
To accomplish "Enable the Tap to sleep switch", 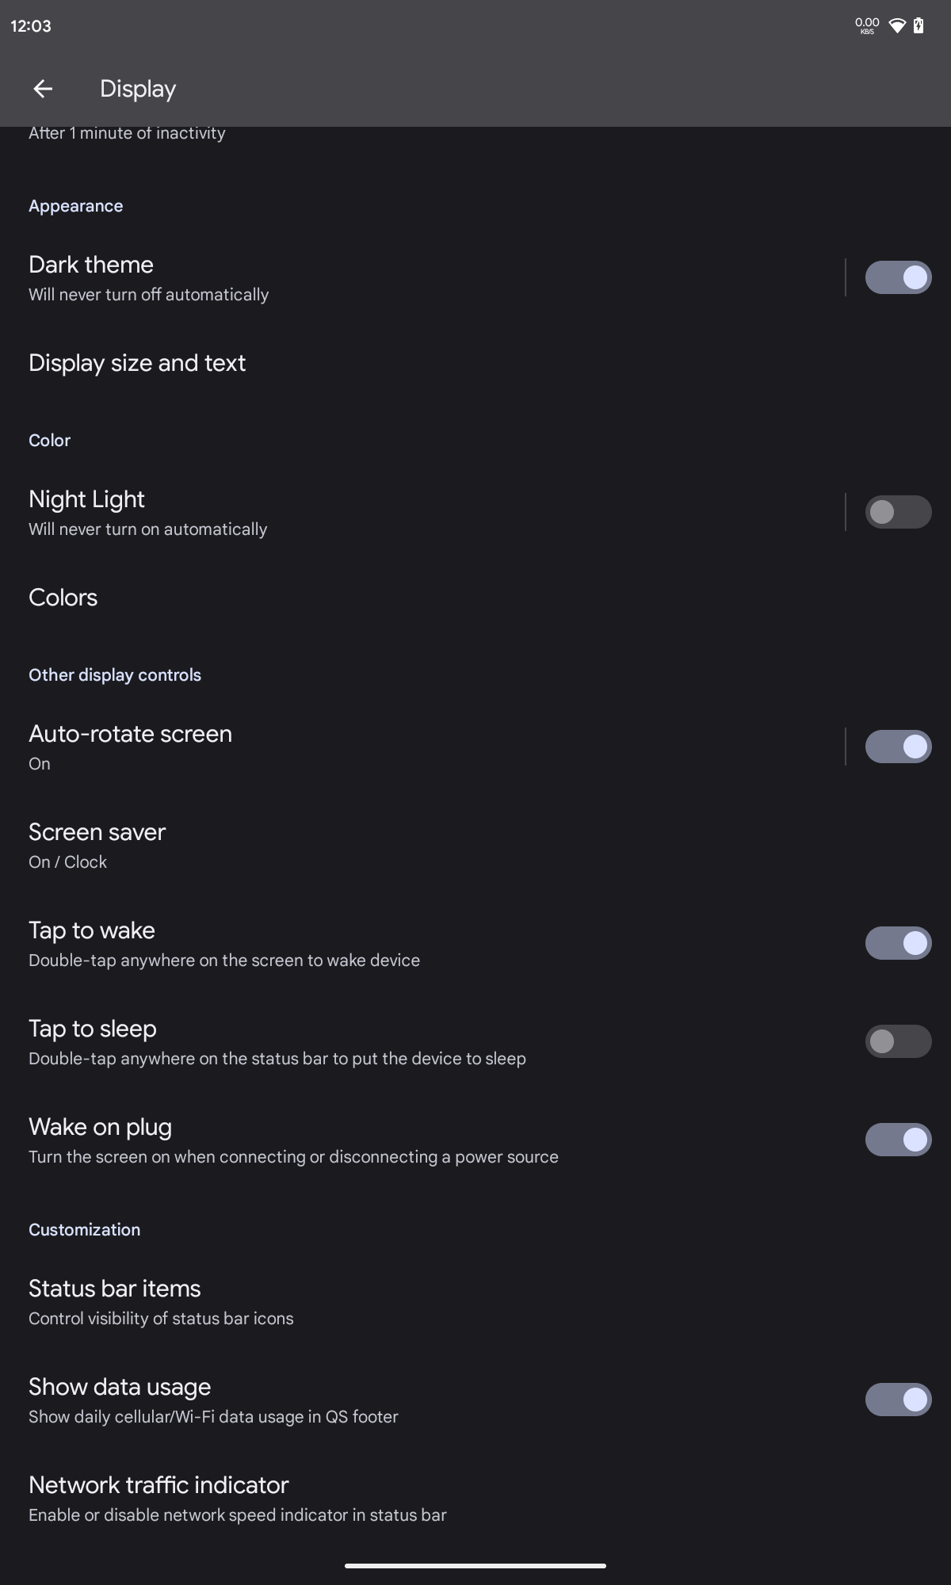I will (x=898, y=1041).
